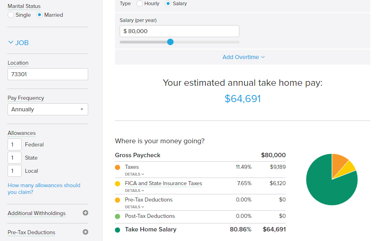Click the Pre-Tax Deductions plus icon

(85, 232)
